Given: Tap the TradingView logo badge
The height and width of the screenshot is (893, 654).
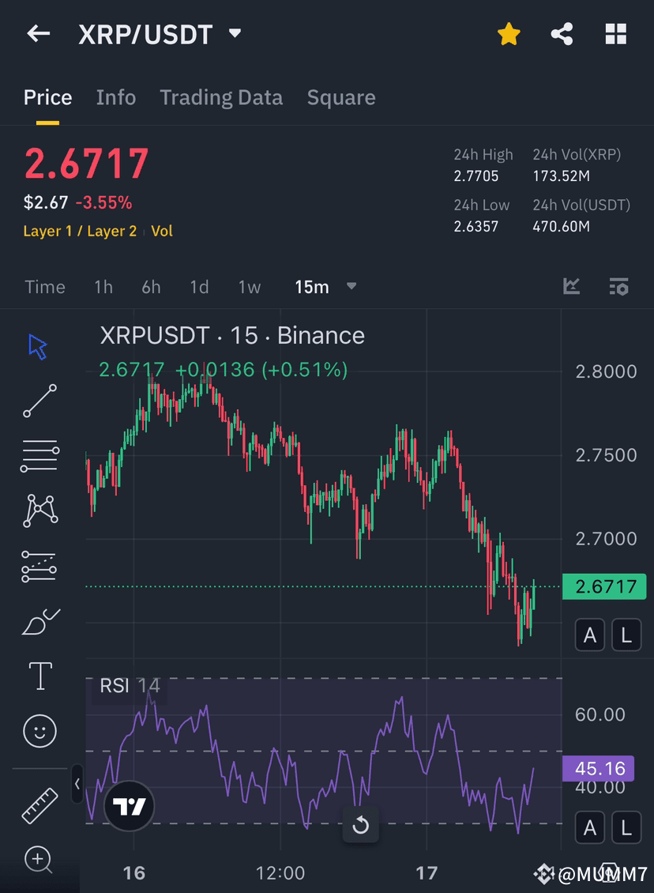Looking at the screenshot, I should point(130,806).
